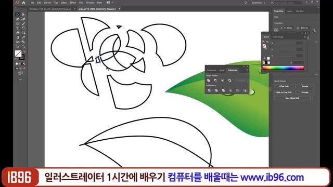Click Exclude shape mode in Pathfinder
The width and height of the screenshot is (333, 187).
229,81
